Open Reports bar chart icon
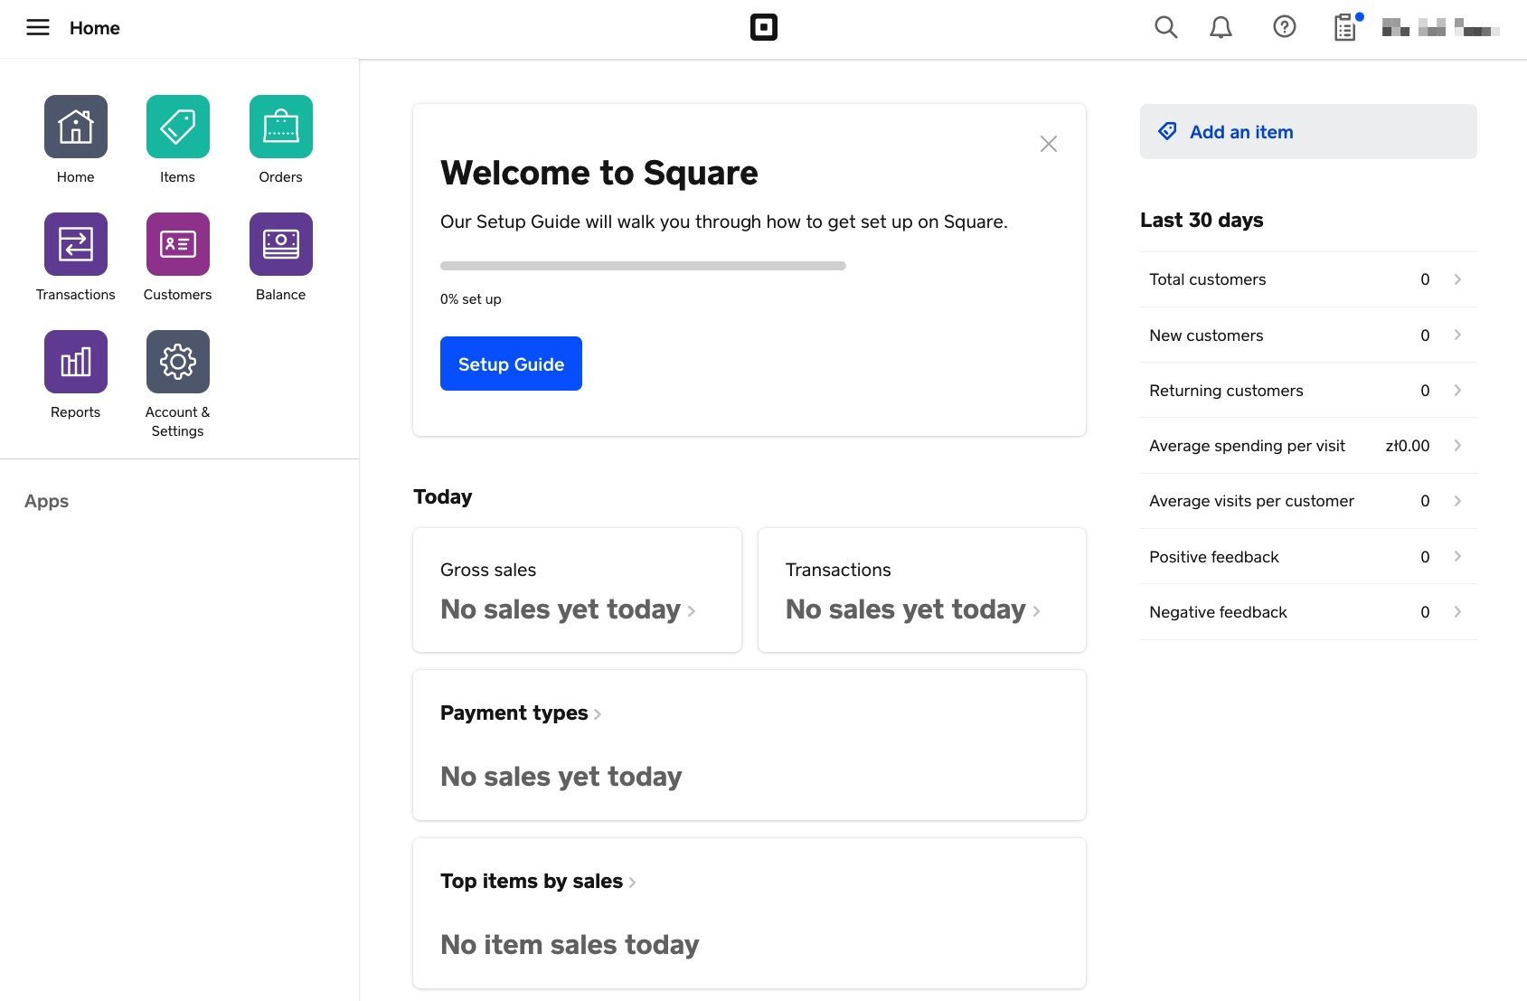The width and height of the screenshot is (1527, 1001). point(76,362)
